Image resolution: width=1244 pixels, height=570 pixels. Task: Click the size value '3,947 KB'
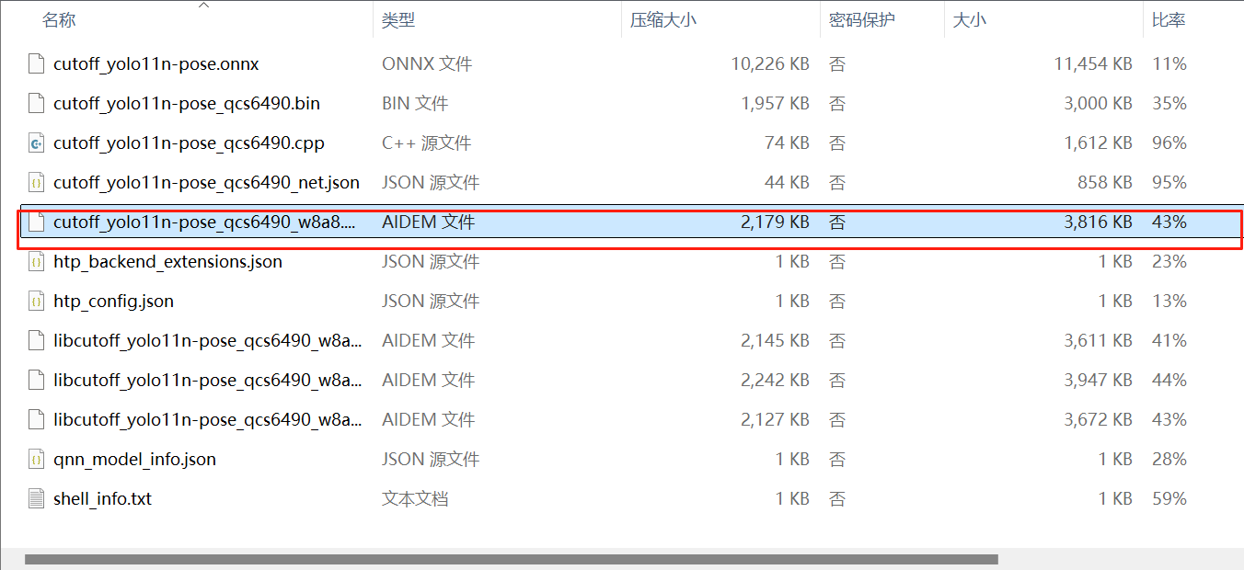point(1098,381)
